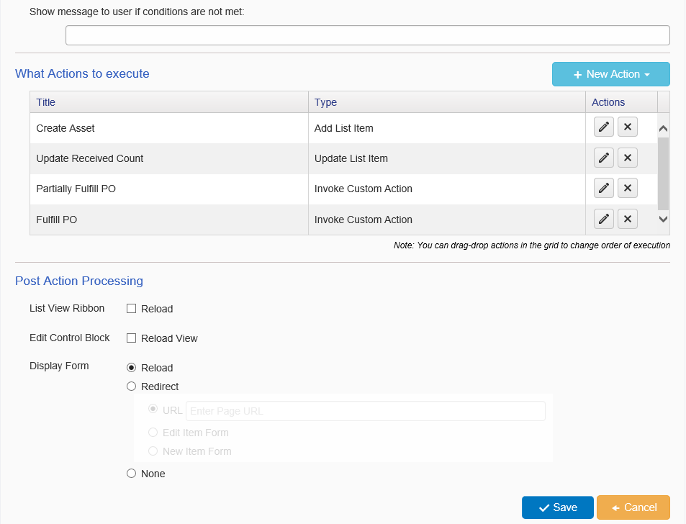
Task: Edit the Create Asset action
Action: tap(604, 127)
